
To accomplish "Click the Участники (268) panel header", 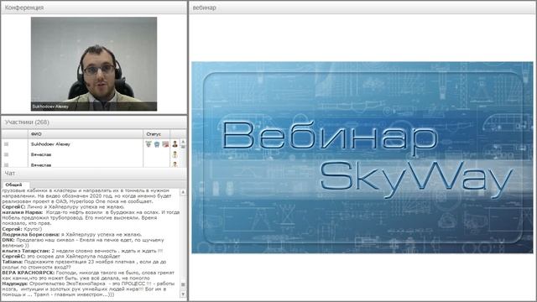I will pos(94,122).
